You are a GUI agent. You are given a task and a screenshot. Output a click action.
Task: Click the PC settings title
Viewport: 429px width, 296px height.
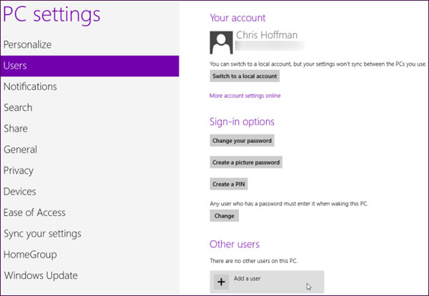pos(51,15)
